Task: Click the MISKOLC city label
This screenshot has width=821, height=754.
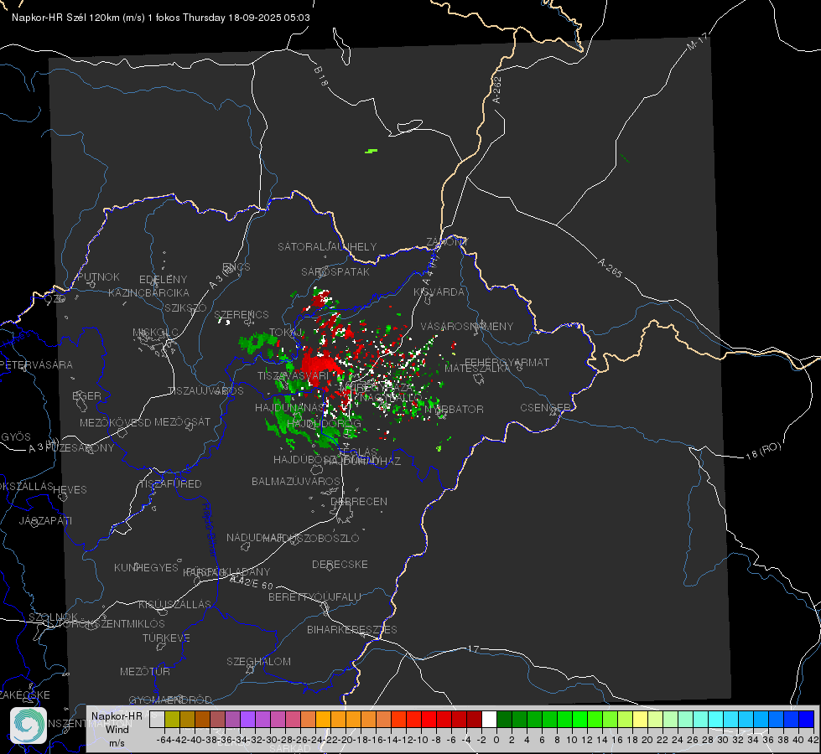Action: (155, 333)
